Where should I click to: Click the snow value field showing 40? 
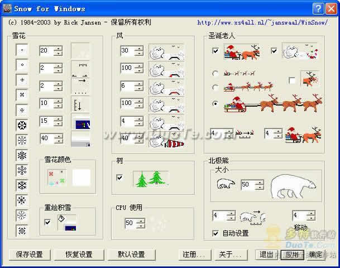pos(47,138)
